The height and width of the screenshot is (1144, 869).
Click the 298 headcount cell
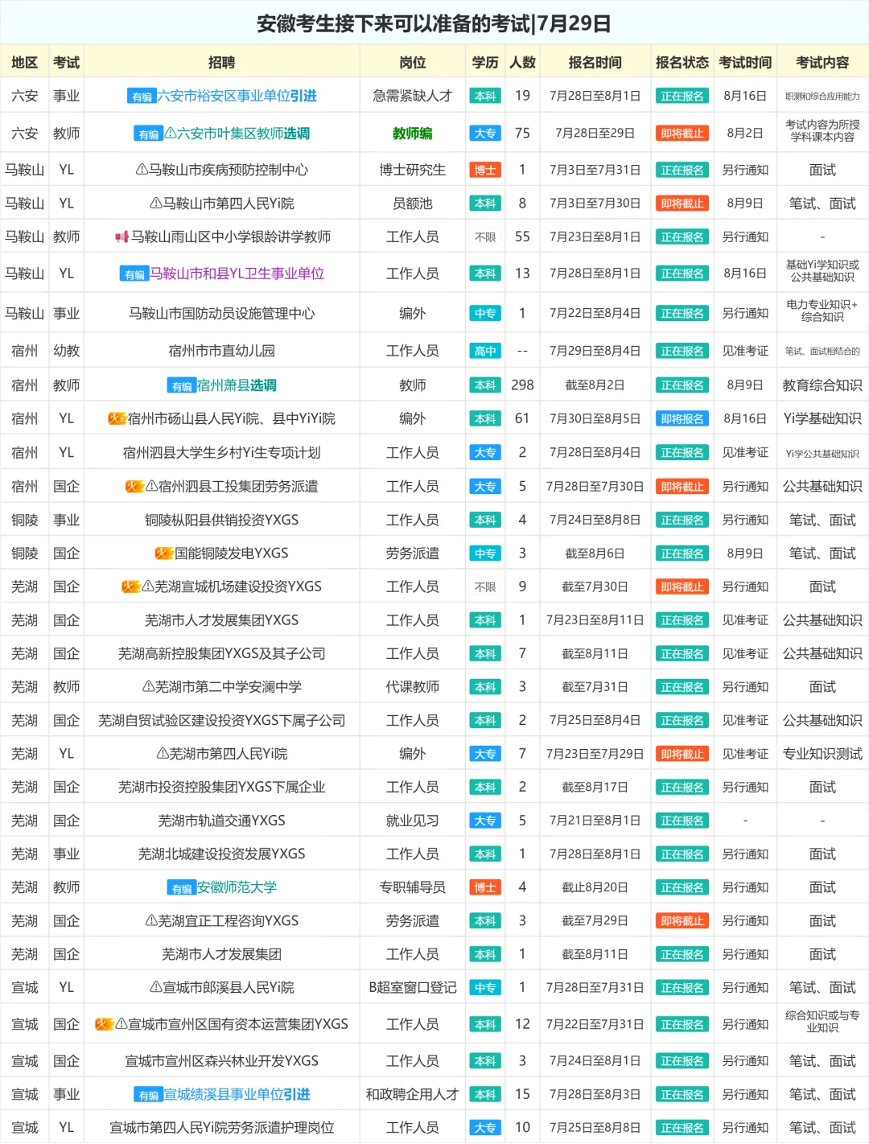click(x=522, y=385)
